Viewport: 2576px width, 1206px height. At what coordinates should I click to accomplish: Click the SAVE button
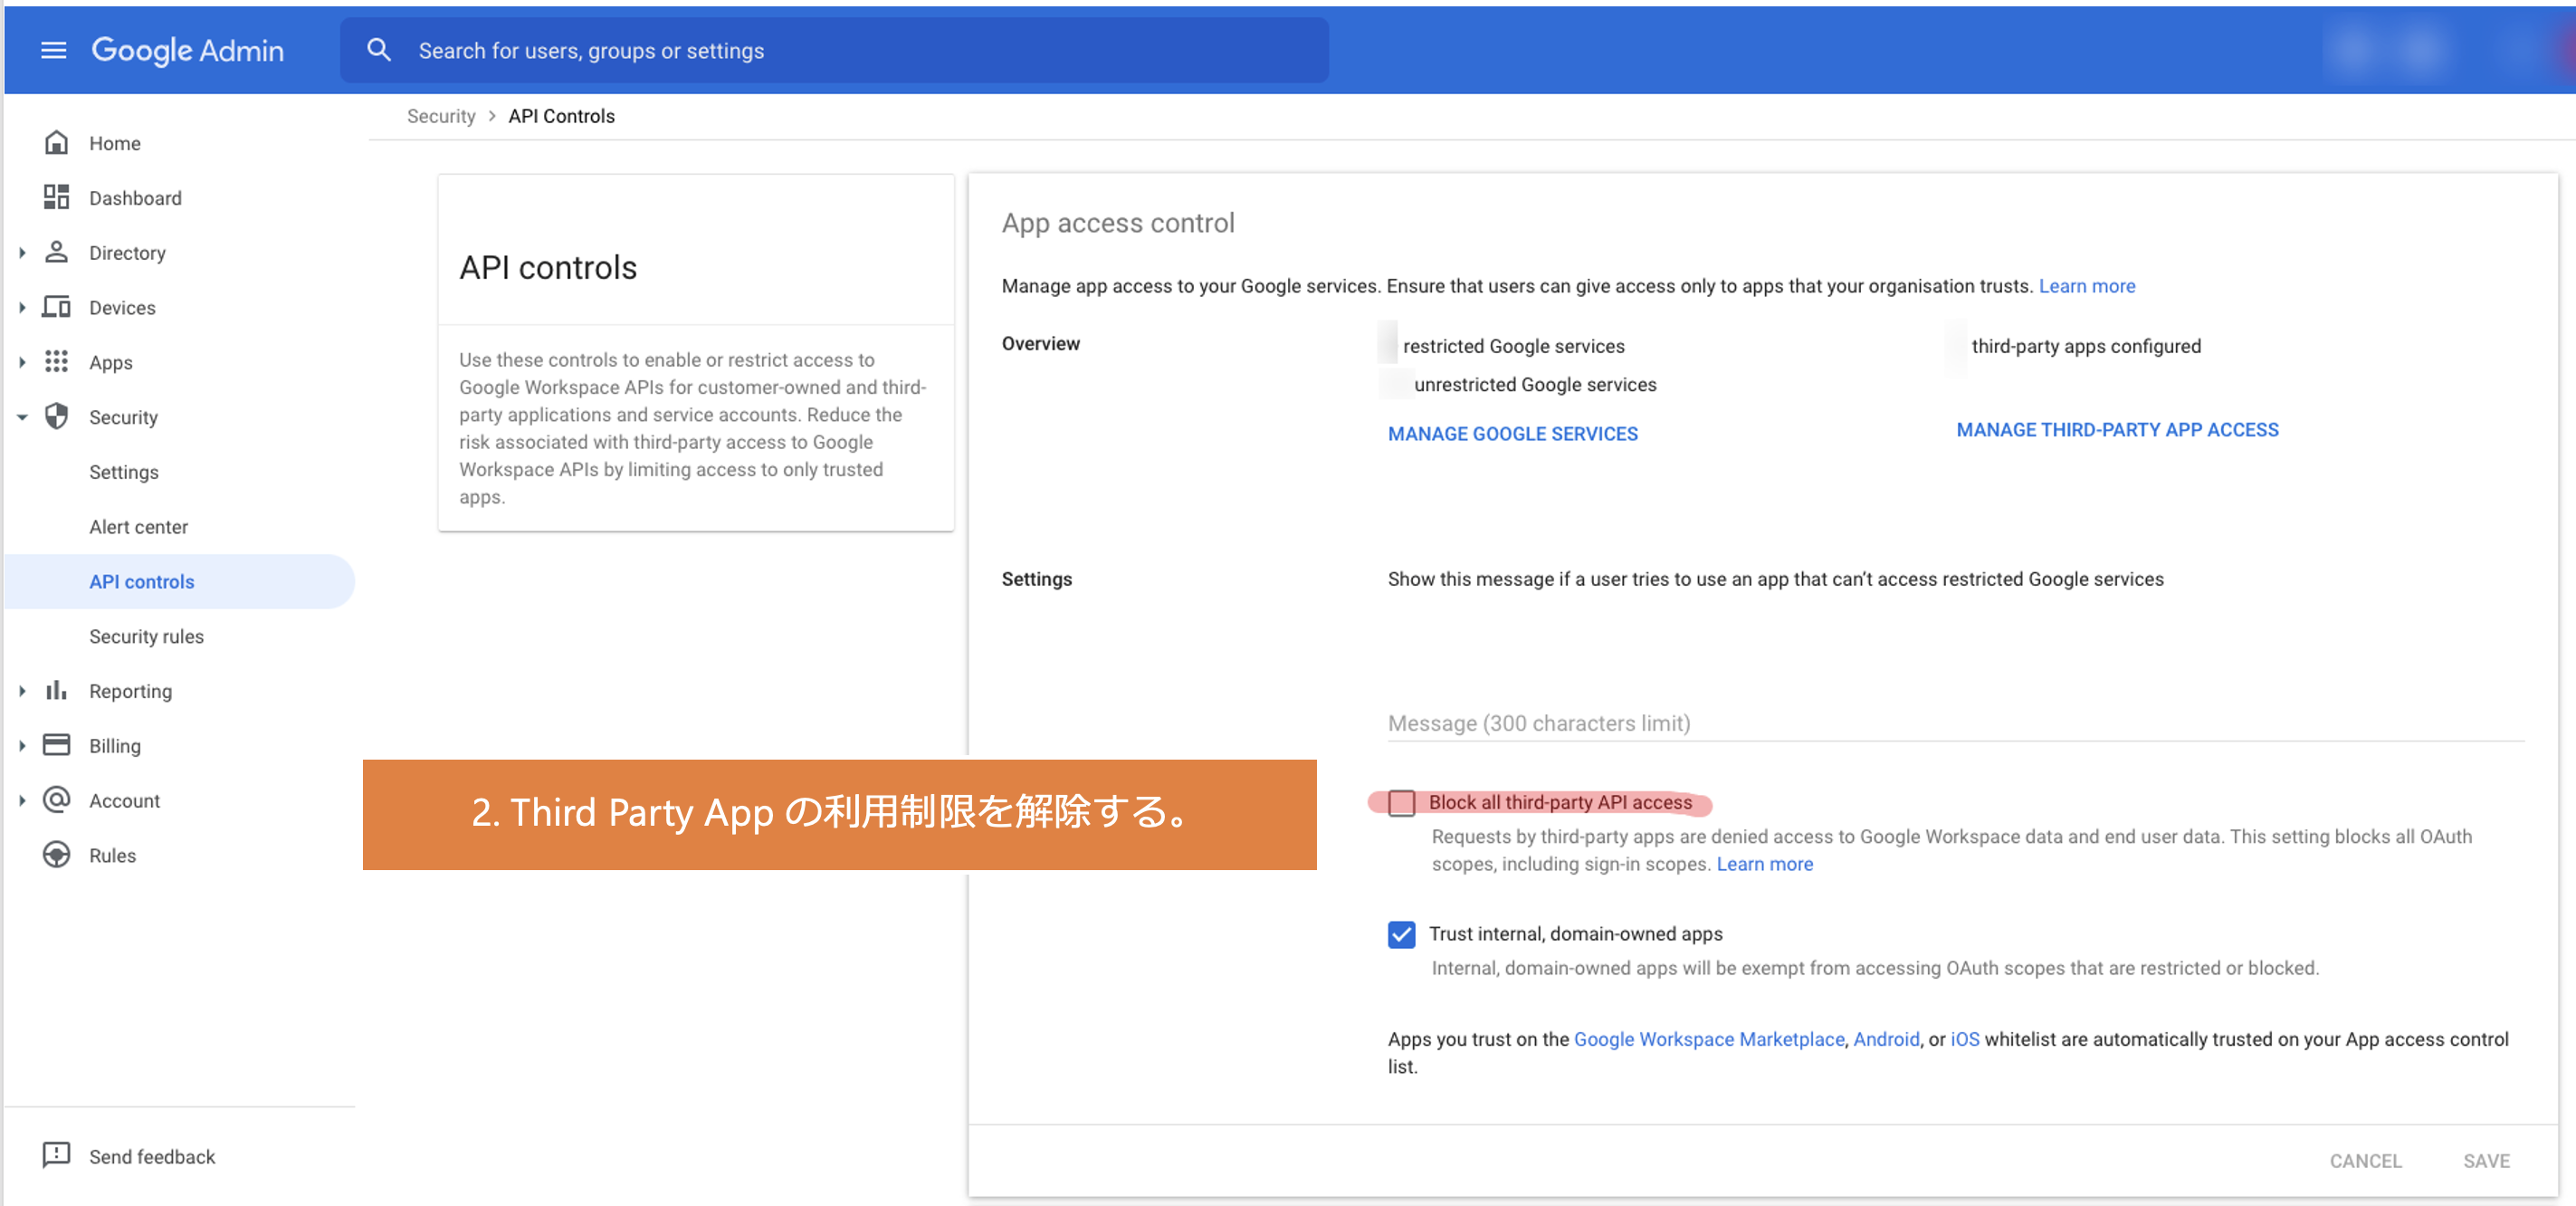(2486, 1161)
